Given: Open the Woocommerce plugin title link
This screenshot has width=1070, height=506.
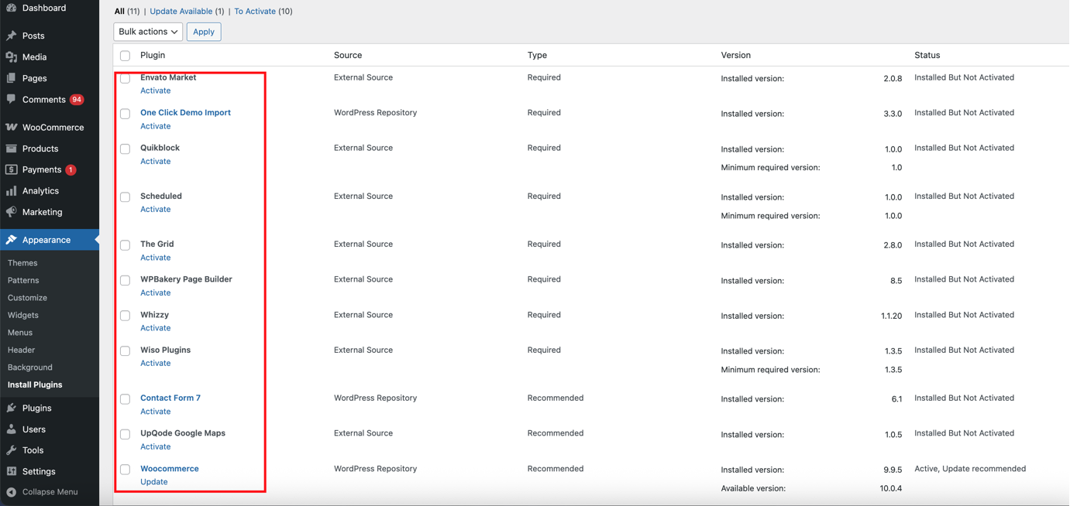Looking at the screenshot, I should click(x=170, y=469).
